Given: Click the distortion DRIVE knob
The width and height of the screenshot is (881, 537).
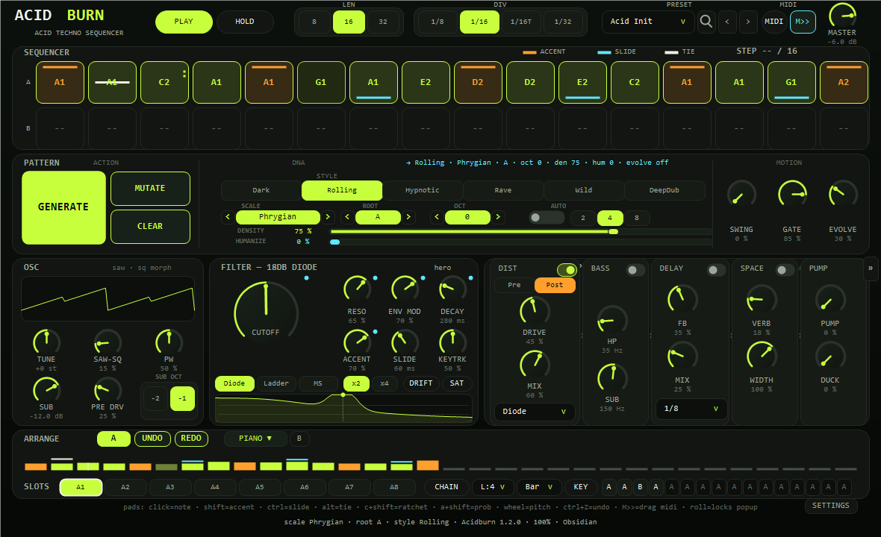Looking at the screenshot, I should (535, 312).
